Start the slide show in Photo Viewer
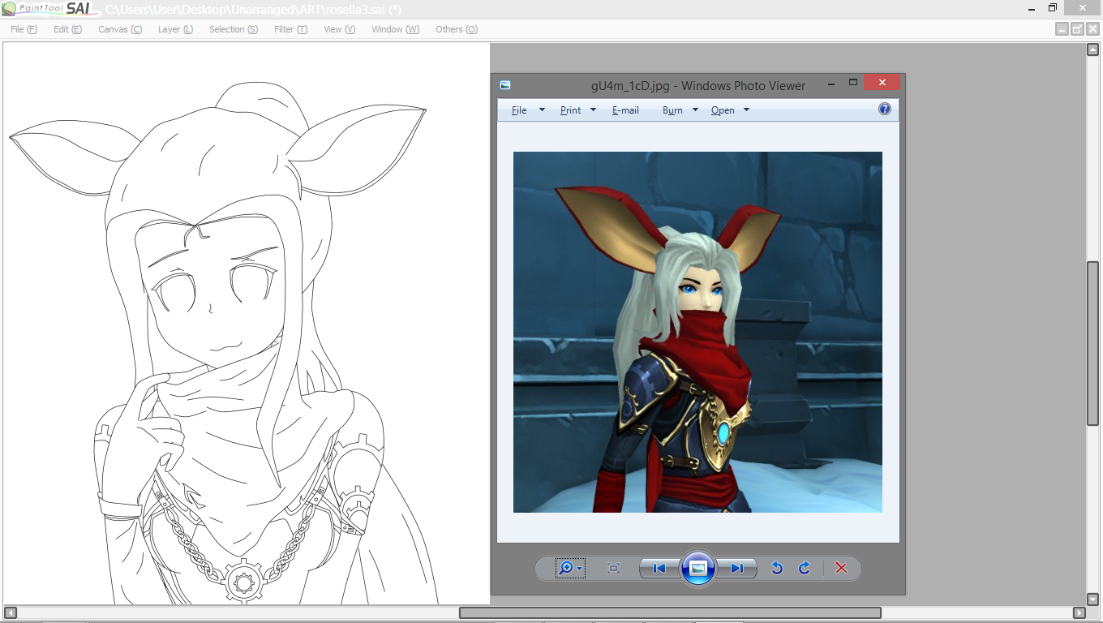 click(x=697, y=568)
